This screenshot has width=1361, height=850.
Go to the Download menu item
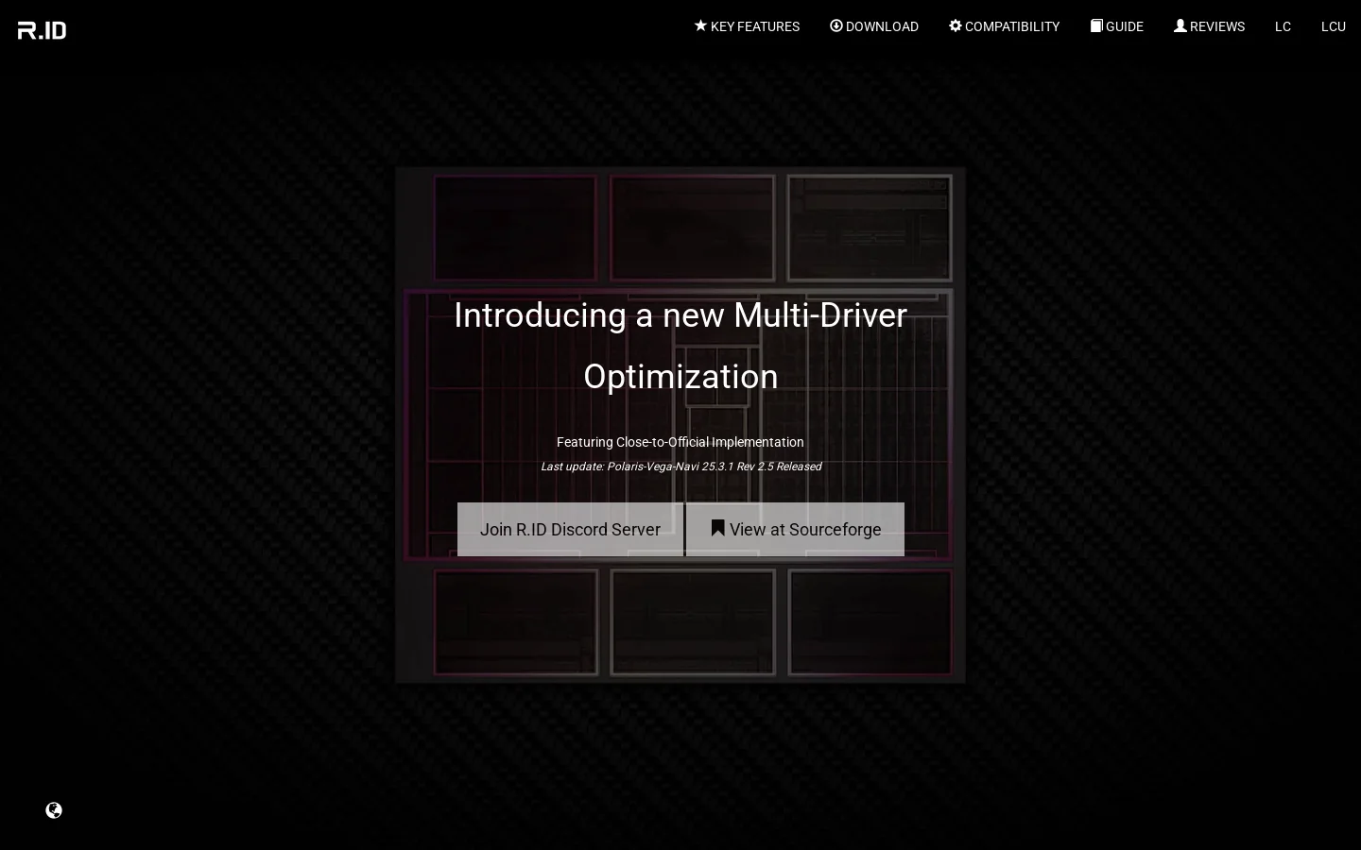pos(874,26)
